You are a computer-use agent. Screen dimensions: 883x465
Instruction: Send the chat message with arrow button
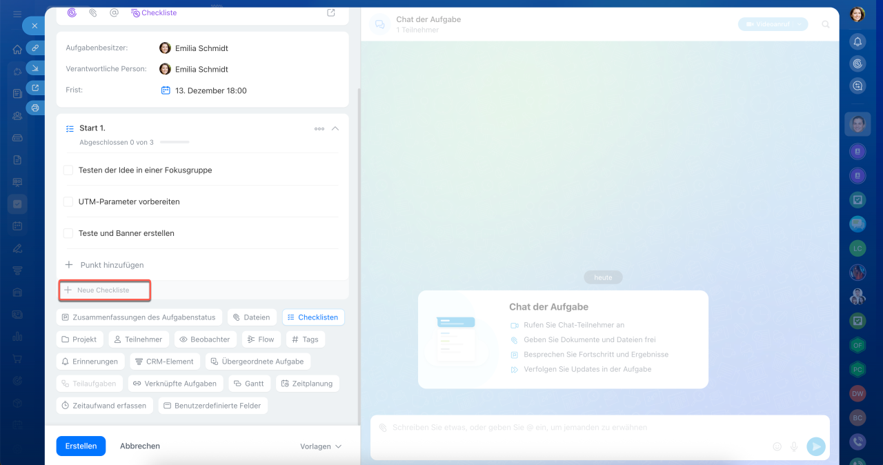[816, 446]
